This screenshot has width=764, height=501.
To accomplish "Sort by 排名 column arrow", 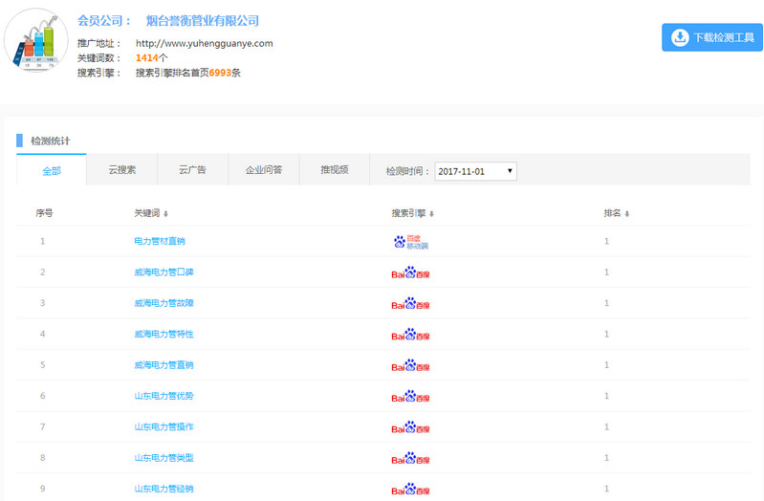I will 627,213.
